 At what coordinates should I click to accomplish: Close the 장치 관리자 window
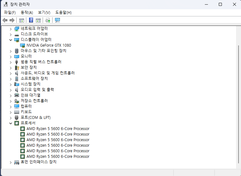[x=234, y=4]
